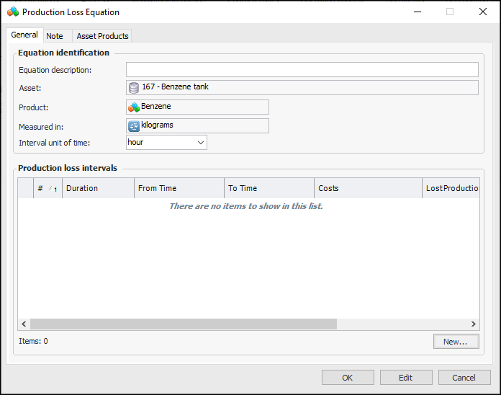501x395 pixels.
Task: Click the Equation description input field
Action: click(x=302, y=70)
